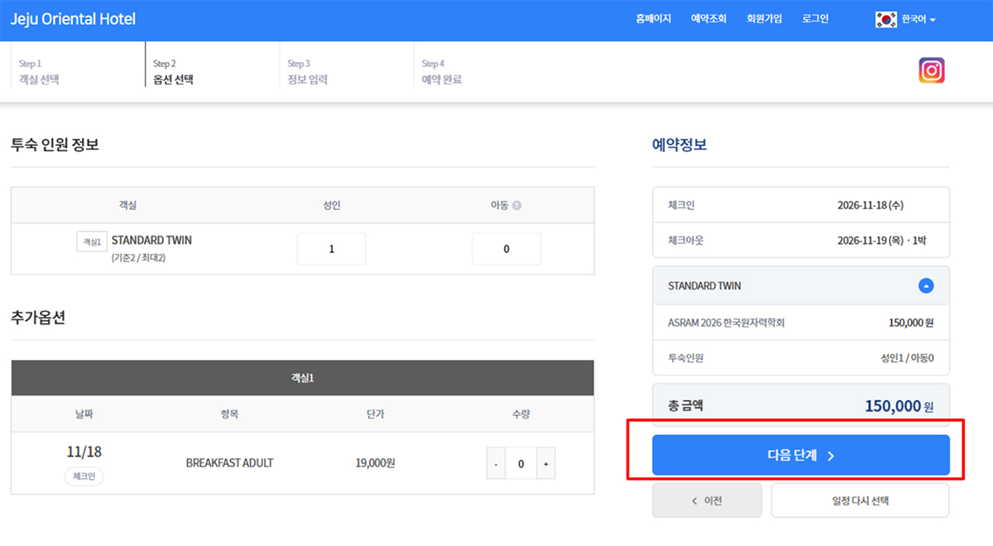Open the 홈페이지 menu item

[x=654, y=19]
